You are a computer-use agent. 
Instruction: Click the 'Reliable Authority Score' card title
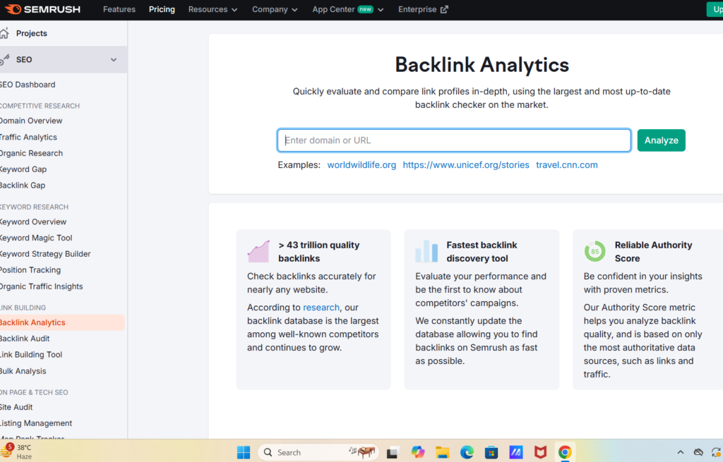point(653,252)
